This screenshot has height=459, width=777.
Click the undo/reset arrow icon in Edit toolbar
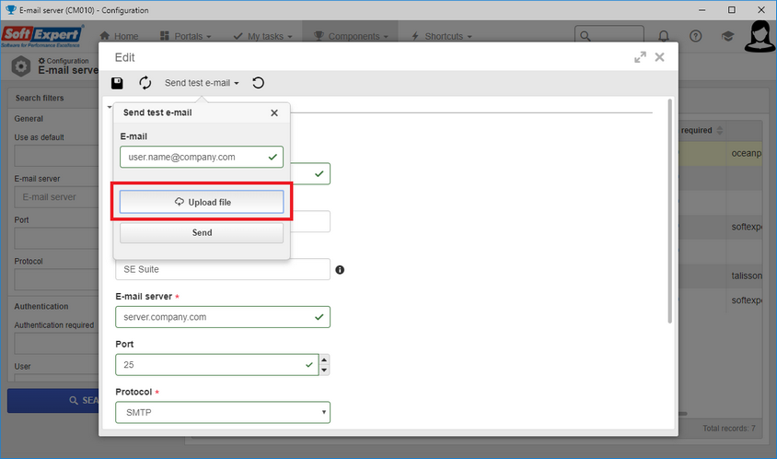click(x=258, y=83)
